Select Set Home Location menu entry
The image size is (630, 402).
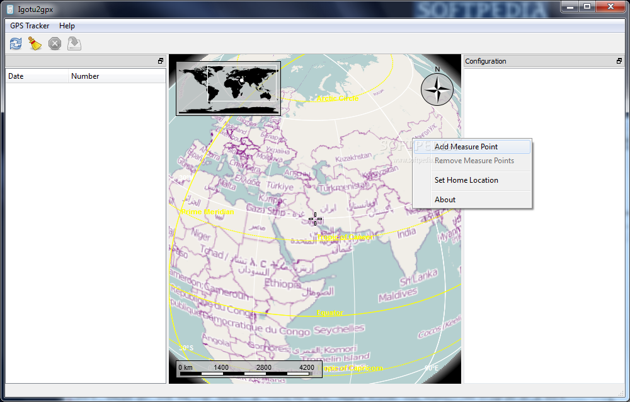[x=472, y=180]
